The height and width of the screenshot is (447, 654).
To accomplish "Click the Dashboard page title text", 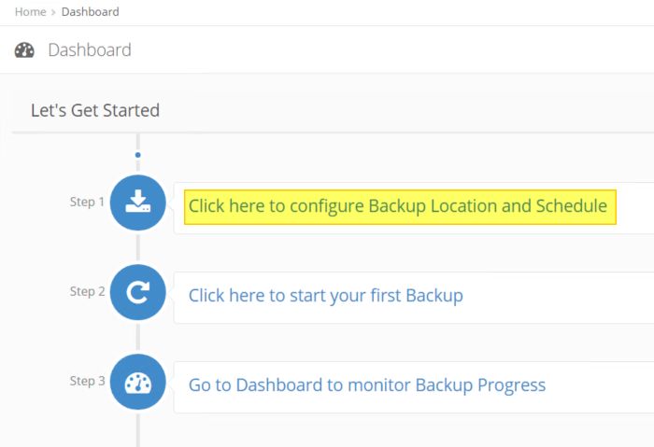I will point(90,50).
